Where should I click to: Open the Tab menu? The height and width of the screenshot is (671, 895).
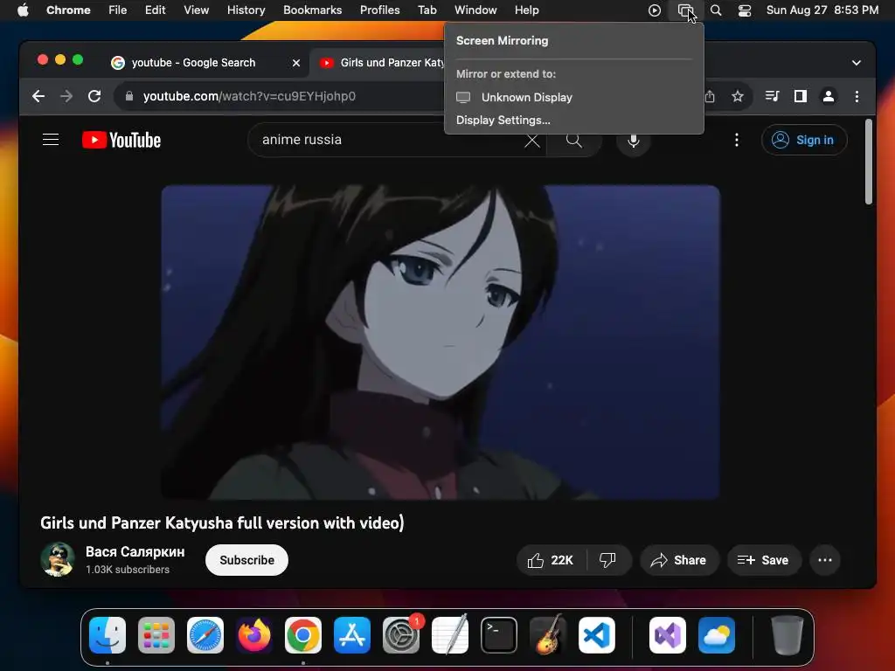(427, 10)
